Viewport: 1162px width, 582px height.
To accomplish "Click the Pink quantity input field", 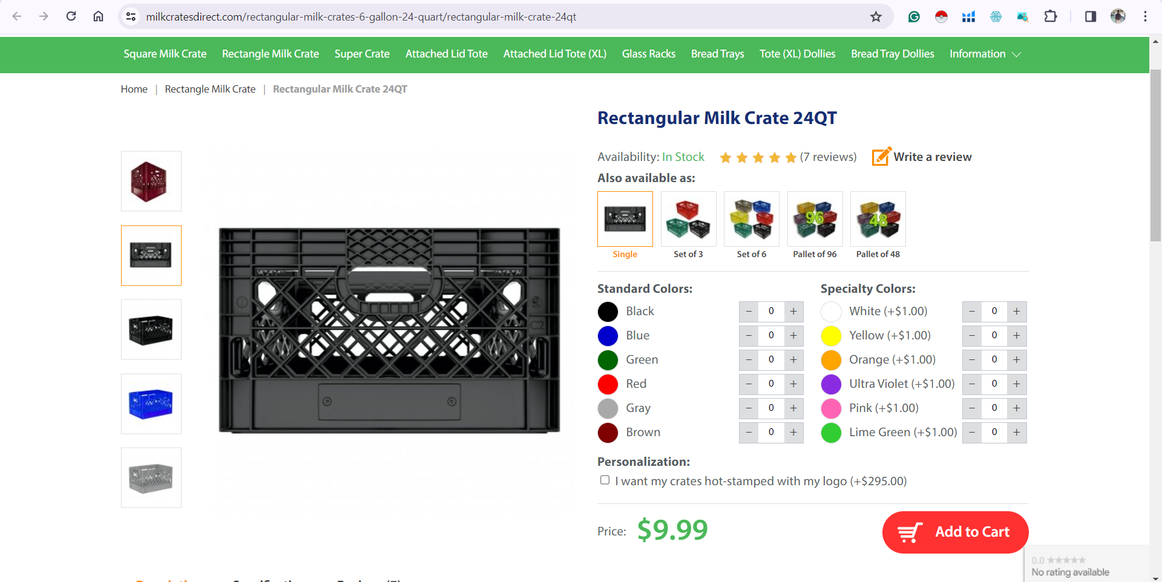I will tap(994, 408).
